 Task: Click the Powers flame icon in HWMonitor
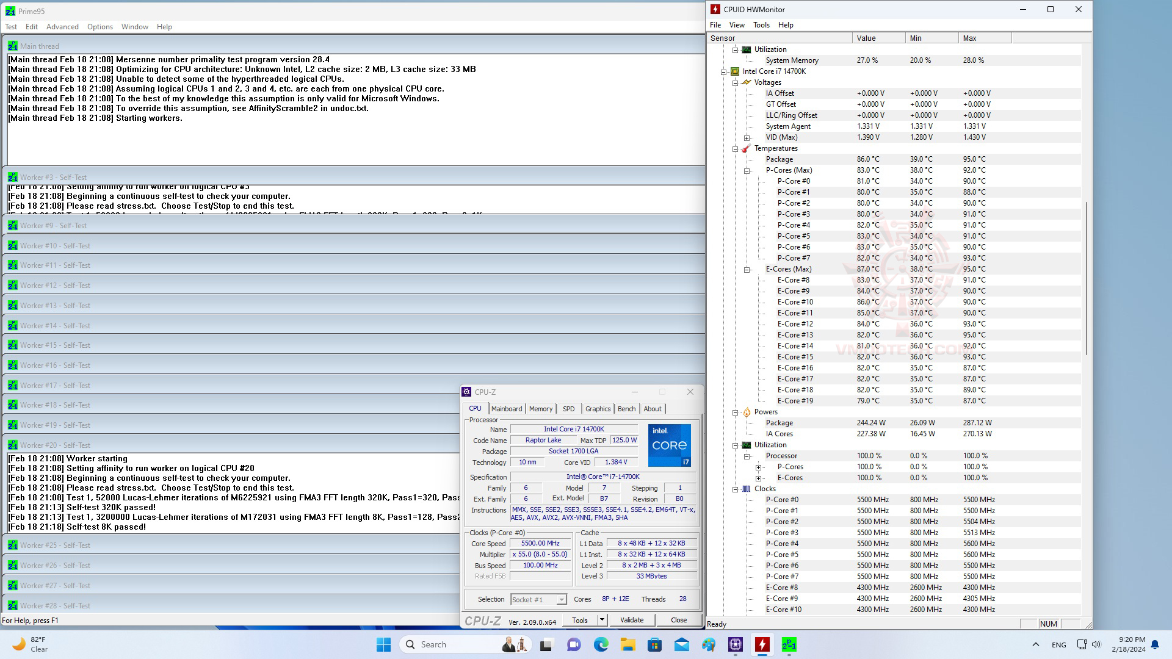tap(746, 412)
